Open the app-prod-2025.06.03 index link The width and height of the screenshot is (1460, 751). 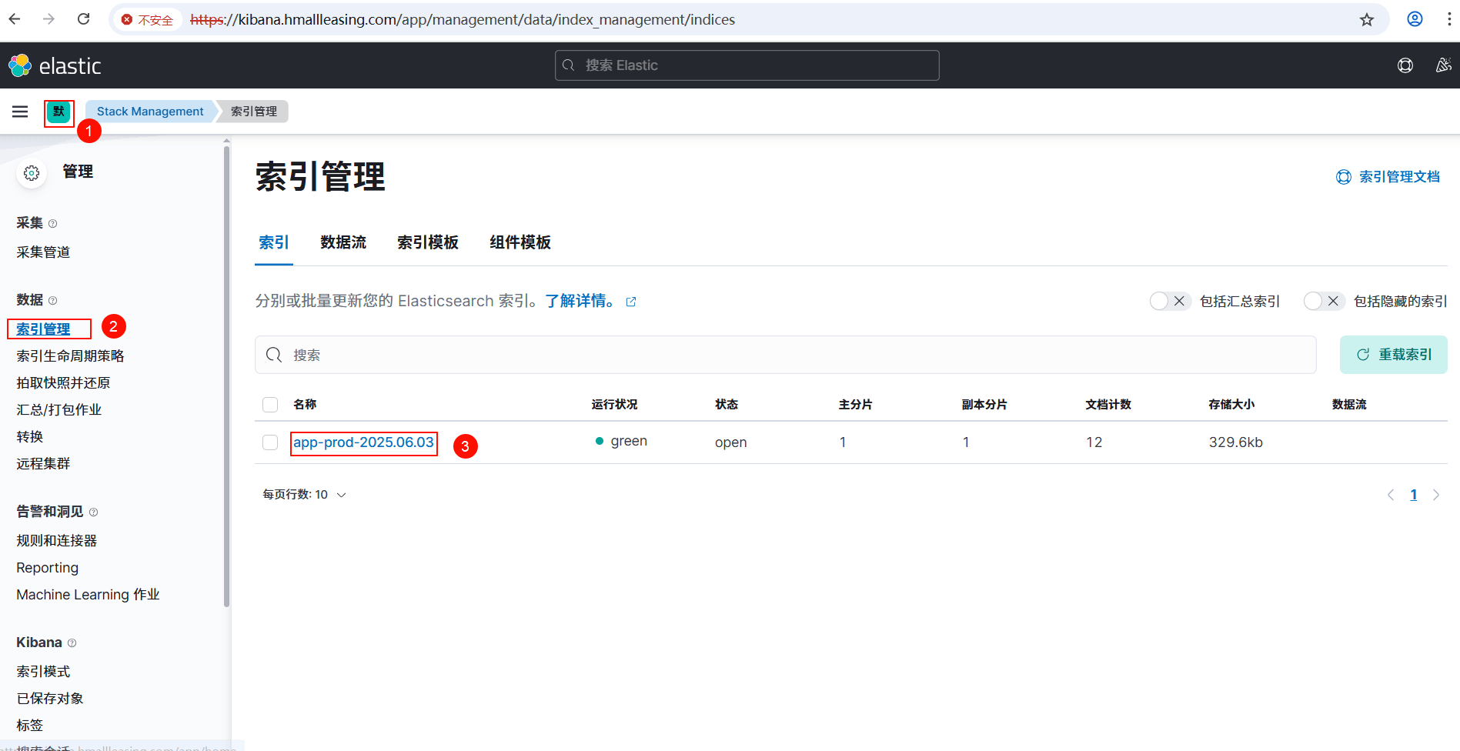363,442
